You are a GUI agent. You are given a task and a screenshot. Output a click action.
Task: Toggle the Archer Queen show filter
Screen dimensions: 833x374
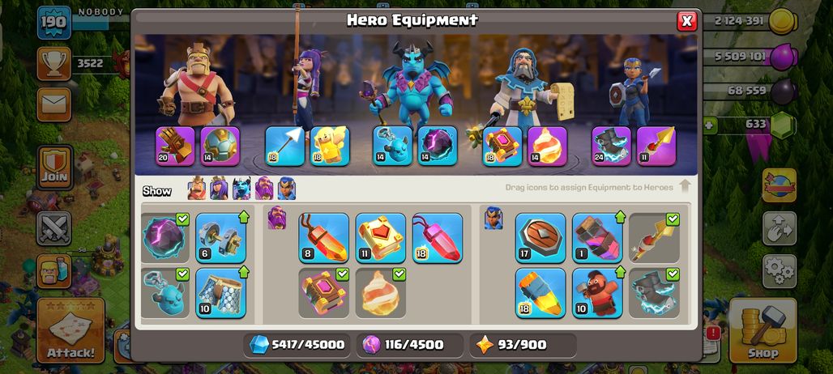point(219,189)
